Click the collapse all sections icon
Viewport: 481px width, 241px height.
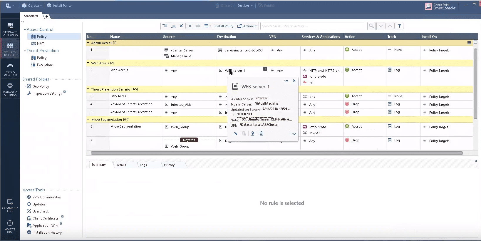click(198, 26)
